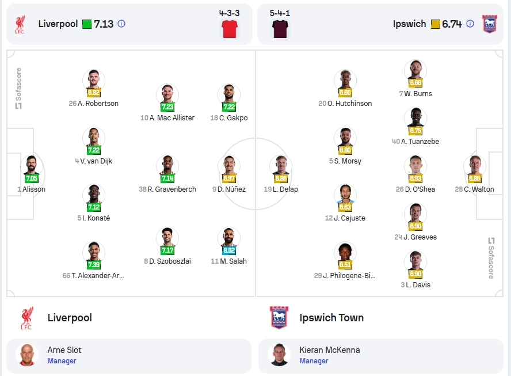
Task: Open the Liverpool badge above Arne Slot
Action: click(x=27, y=318)
